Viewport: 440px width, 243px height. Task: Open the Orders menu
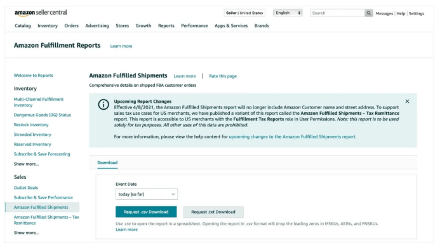(x=72, y=26)
